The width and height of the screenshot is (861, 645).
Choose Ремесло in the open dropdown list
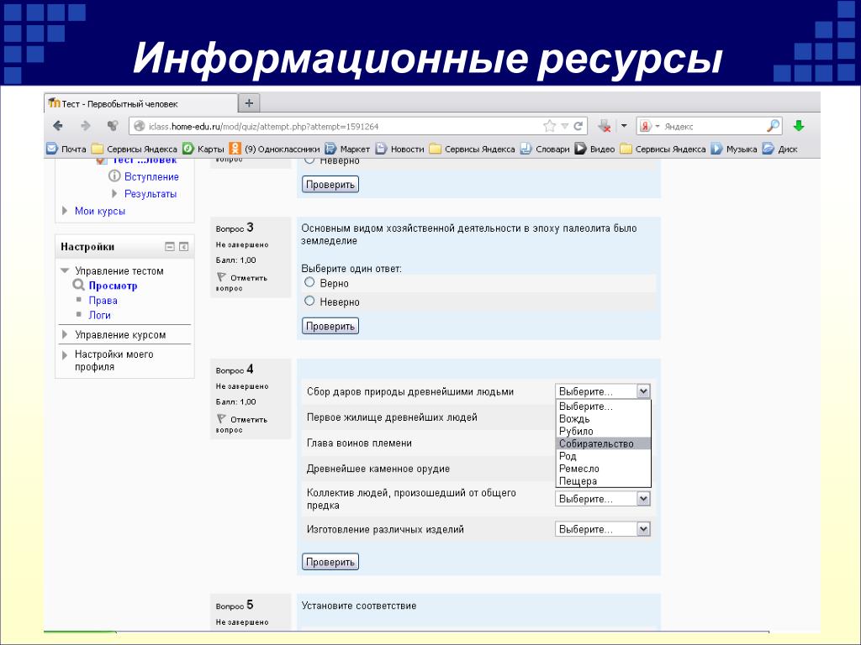click(604, 469)
